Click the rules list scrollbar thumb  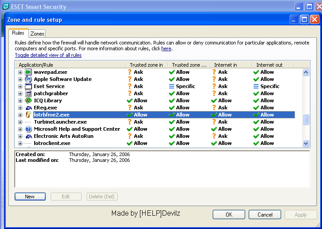coord(306,120)
